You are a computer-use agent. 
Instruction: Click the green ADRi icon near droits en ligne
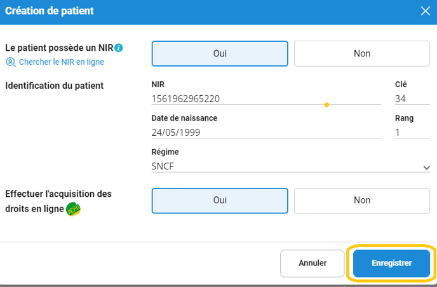tap(73, 209)
